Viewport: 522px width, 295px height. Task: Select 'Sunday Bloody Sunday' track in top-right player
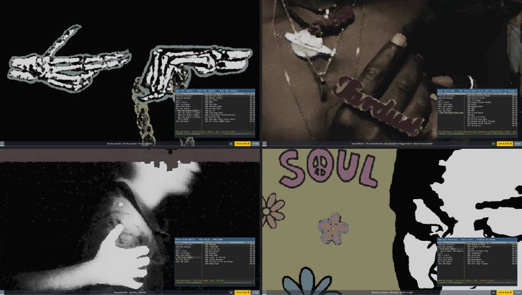pyautogui.click(x=479, y=102)
